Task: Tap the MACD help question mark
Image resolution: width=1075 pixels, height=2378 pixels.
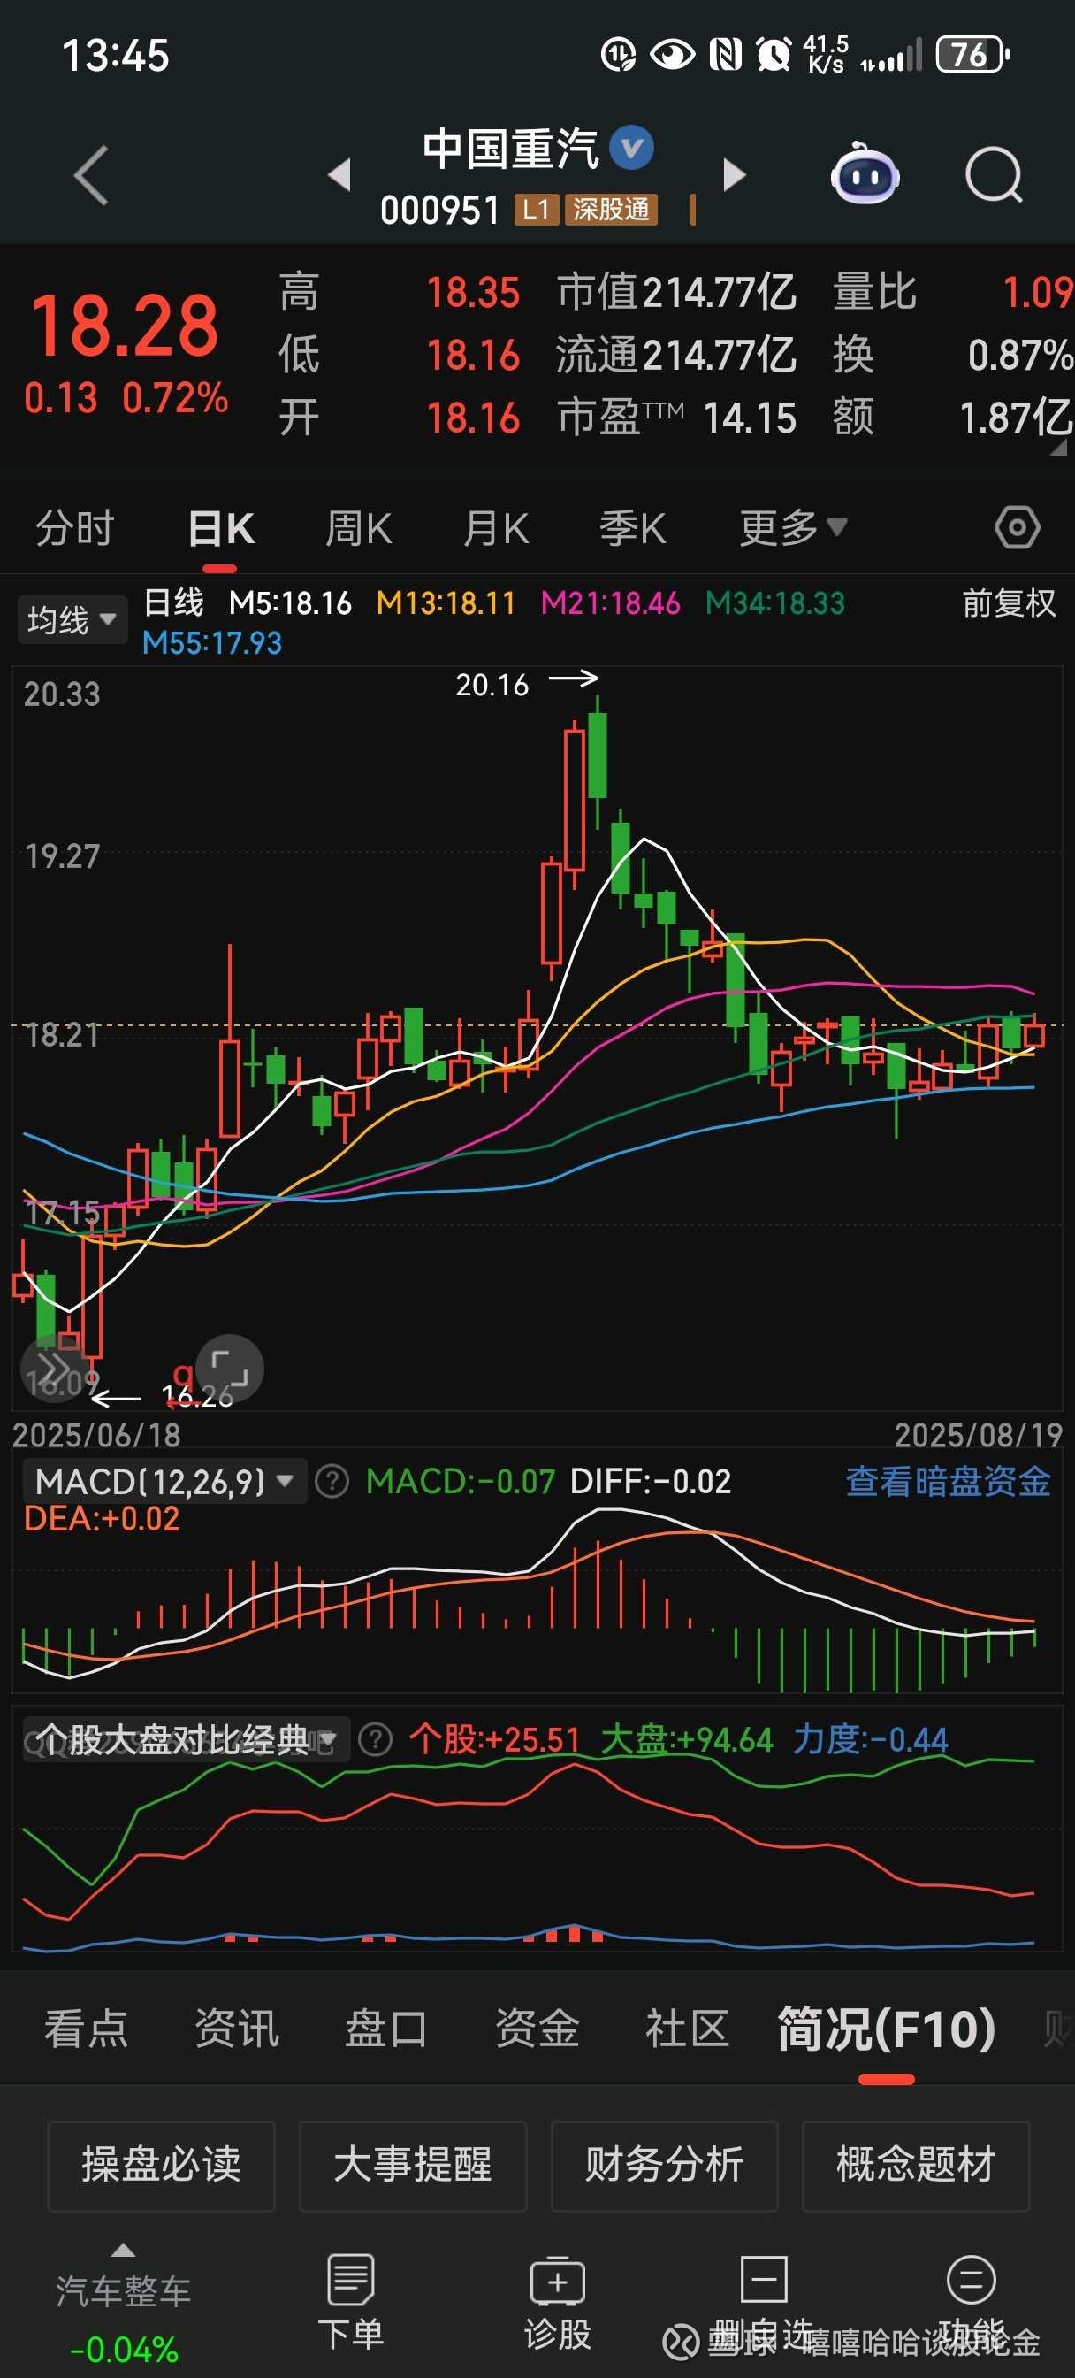Action: tap(332, 1482)
